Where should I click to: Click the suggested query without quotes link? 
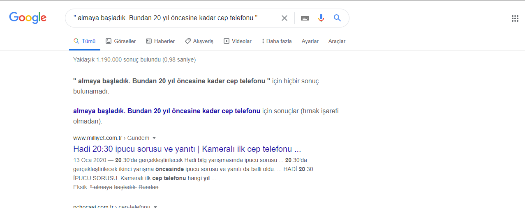point(167,111)
